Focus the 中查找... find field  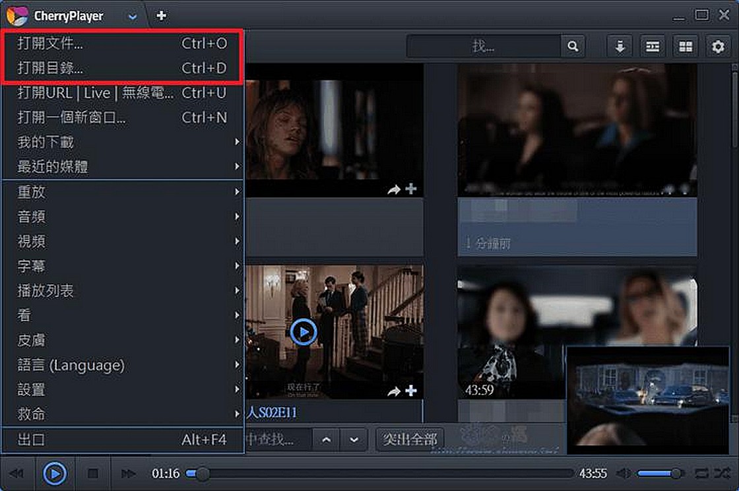(x=278, y=440)
